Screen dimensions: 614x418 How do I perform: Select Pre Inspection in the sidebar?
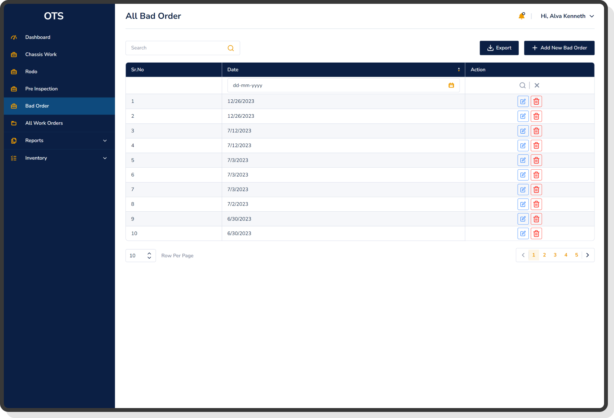(41, 89)
